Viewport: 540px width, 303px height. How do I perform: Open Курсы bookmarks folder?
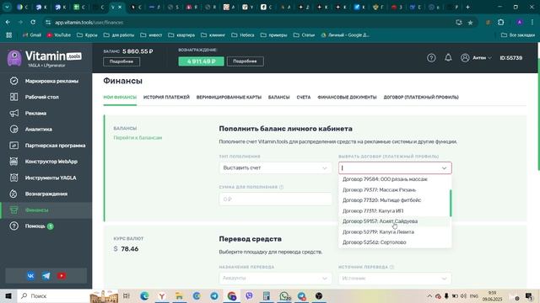(x=87, y=35)
